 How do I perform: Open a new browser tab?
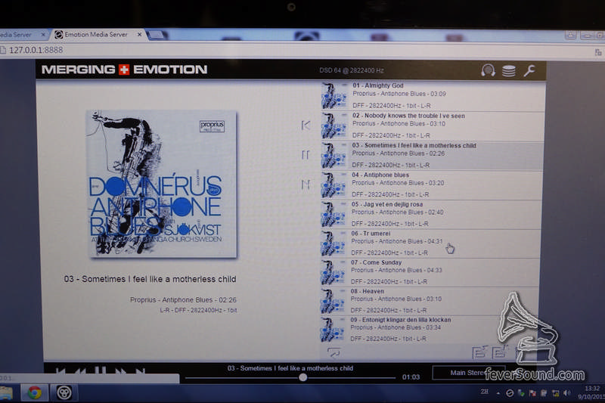[157, 35]
